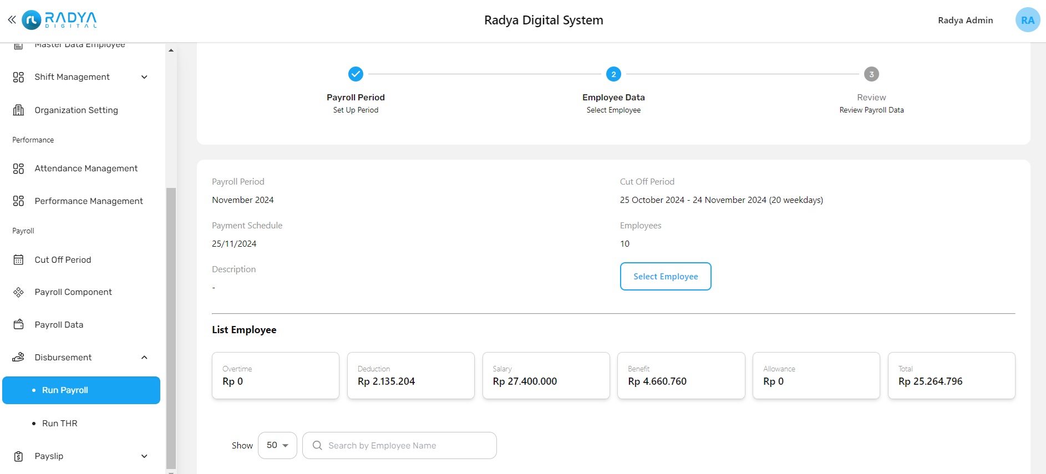Click the cut off period date range text
The height and width of the screenshot is (474, 1046).
coord(721,200)
